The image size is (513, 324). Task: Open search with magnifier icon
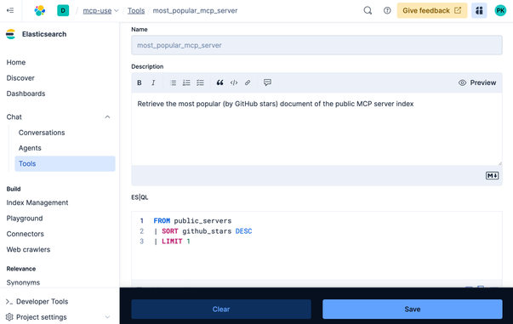368,10
